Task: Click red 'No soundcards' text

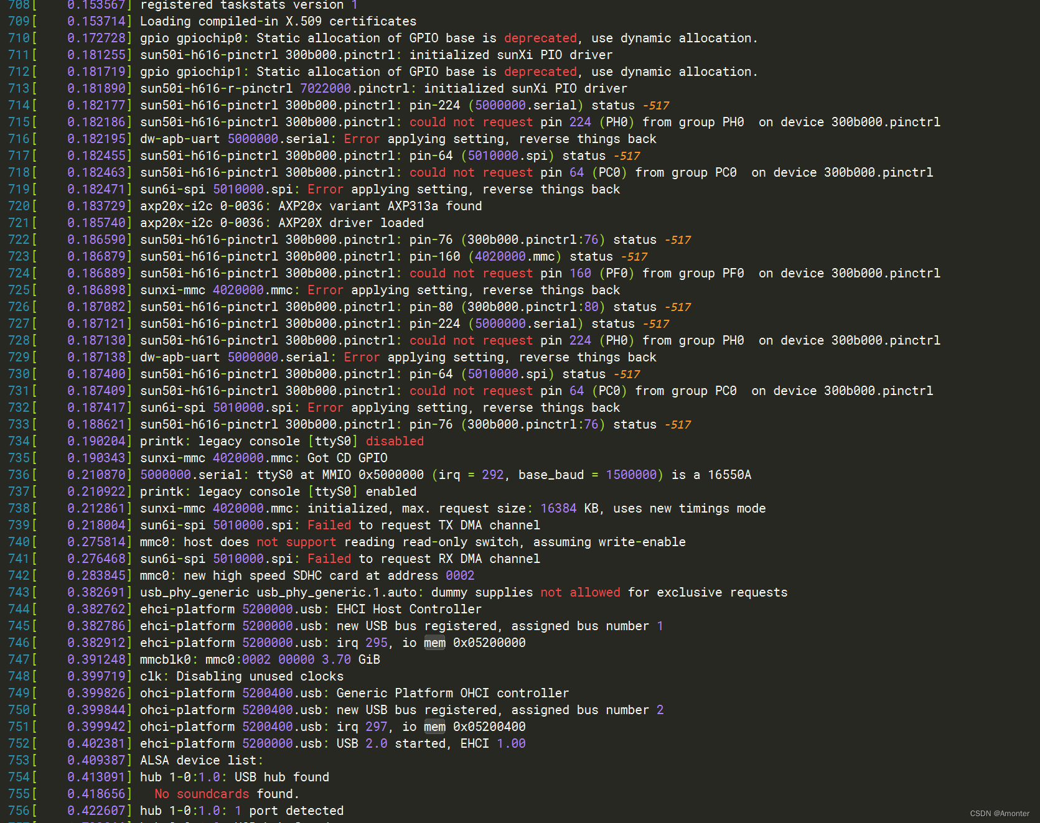Action: (x=202, y=794)
